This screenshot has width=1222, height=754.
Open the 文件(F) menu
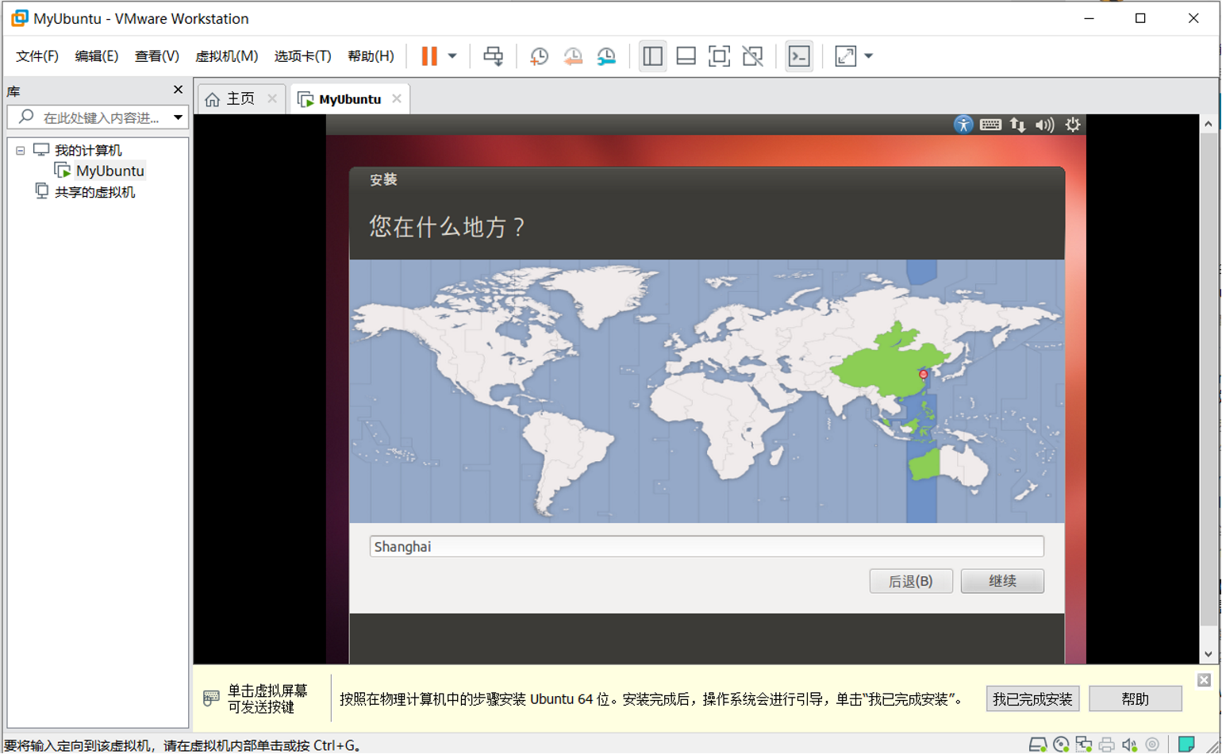(37, 56)
